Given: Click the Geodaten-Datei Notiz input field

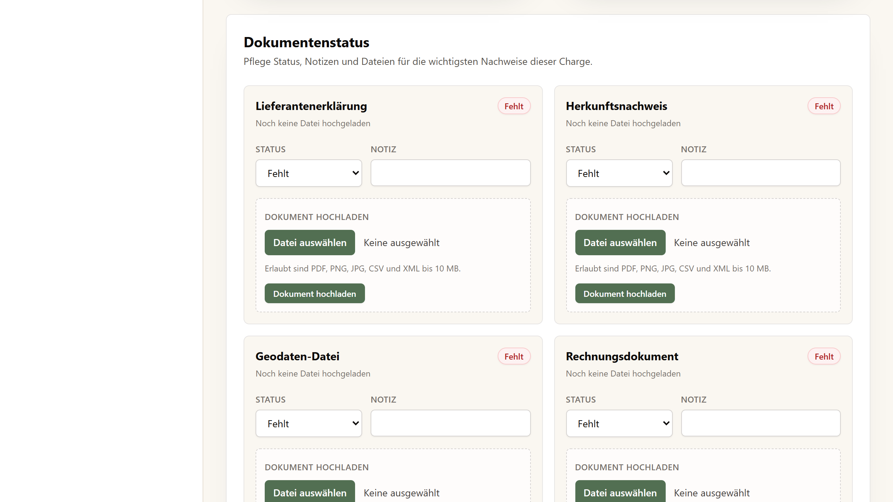Looking at the screenshot, I should pyautogui.click(x=450, y=423).
